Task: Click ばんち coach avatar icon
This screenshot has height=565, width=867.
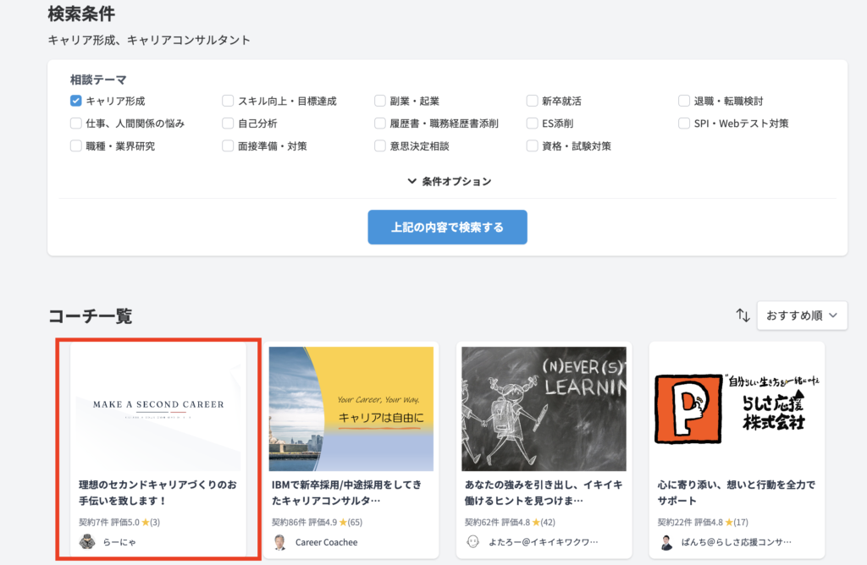Action: pos(666,542)
